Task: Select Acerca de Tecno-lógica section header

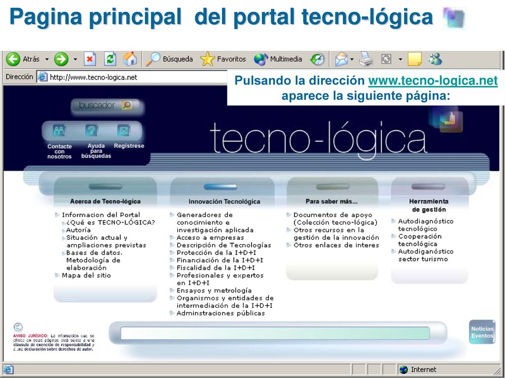Action: pyautogui.click(x=106, y=201)
